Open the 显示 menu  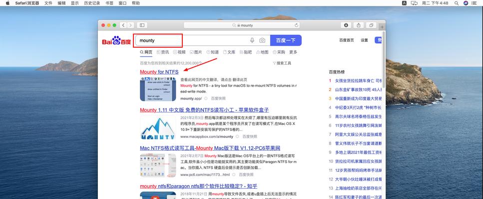[74, 3]
